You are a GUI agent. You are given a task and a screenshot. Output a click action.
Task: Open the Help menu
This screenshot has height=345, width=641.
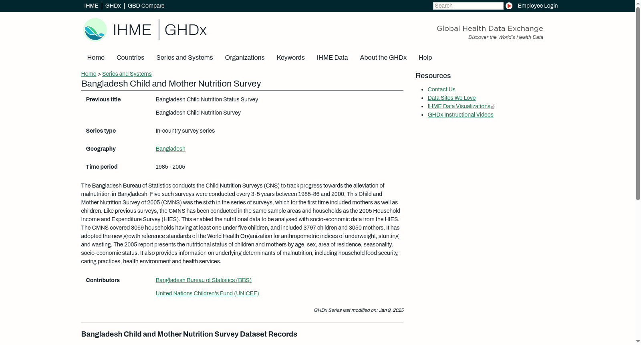(x=425, y=58)
